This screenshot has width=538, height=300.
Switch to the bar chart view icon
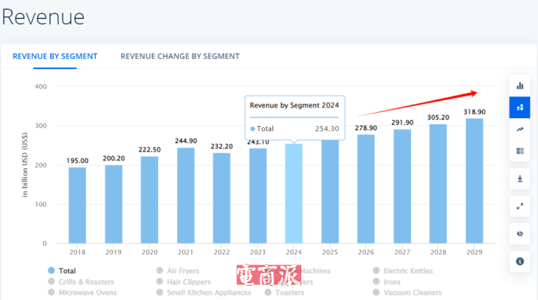520,85
